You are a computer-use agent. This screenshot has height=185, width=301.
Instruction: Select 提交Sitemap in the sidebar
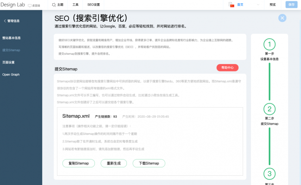(11, 50)
